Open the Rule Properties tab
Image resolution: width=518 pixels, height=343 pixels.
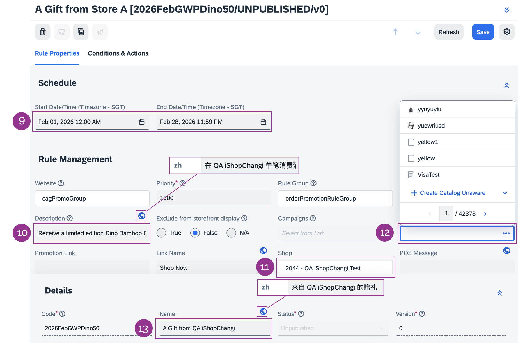tap(57, 53)
